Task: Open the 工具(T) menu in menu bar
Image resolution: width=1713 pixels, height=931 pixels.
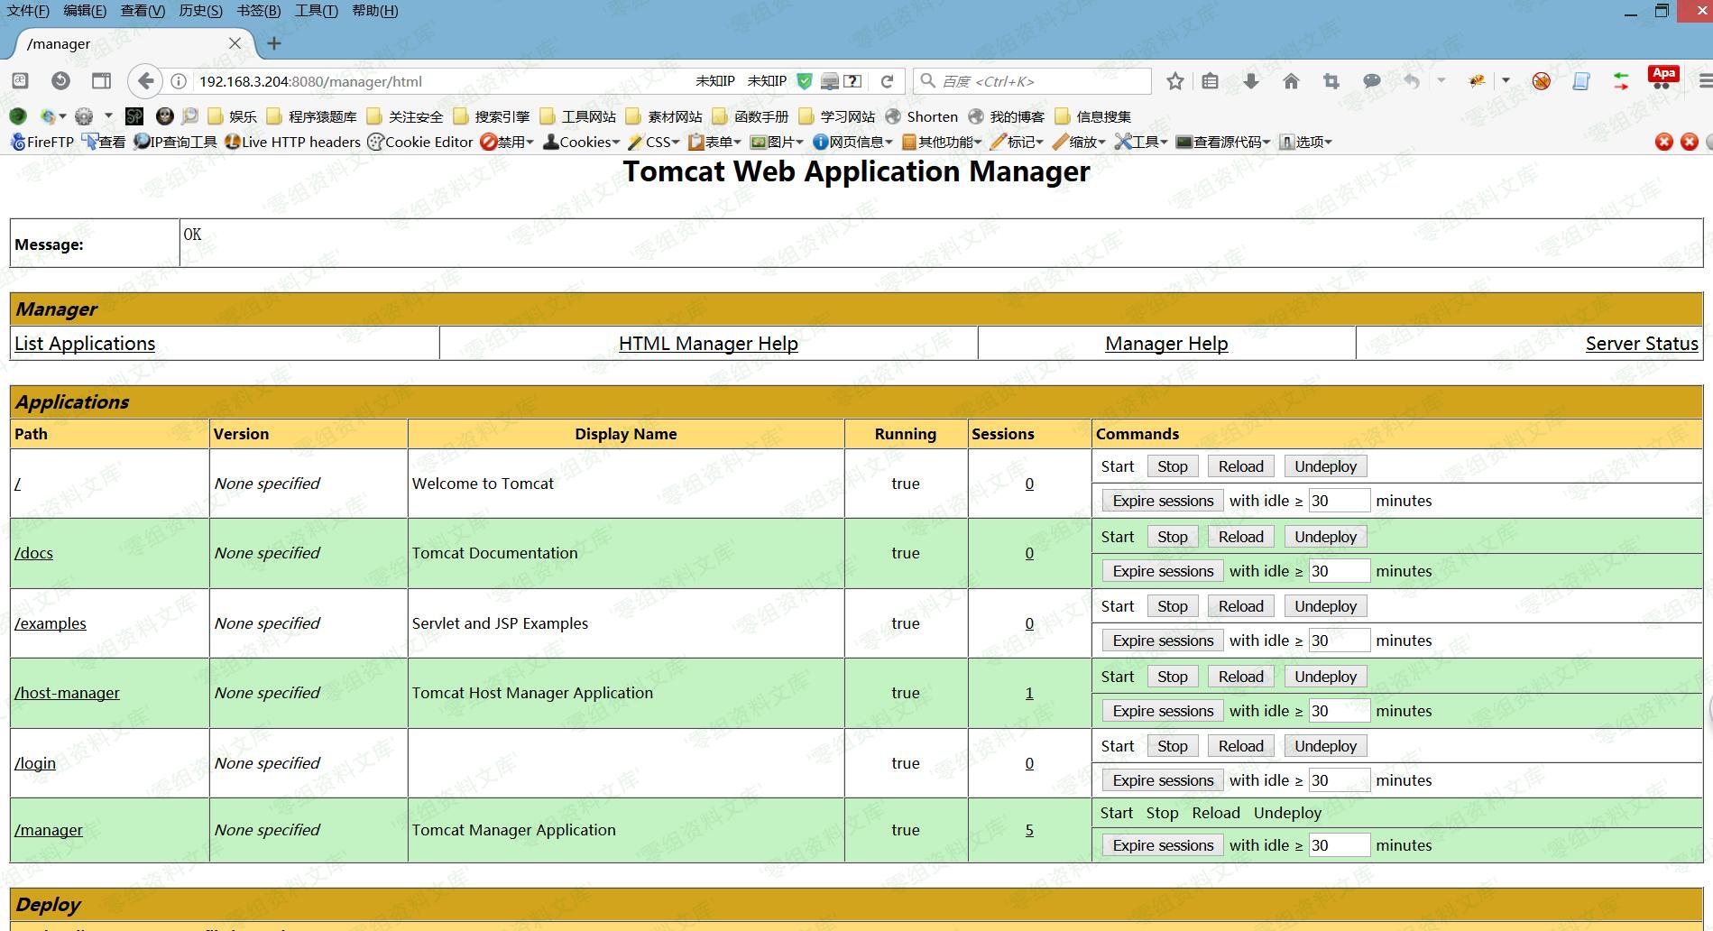Action: tap(316, 11)
